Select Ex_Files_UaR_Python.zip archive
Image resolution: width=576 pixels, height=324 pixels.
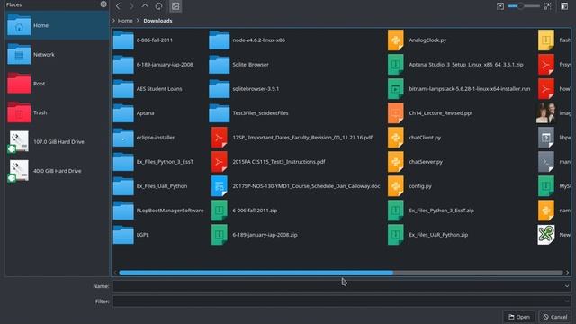coord(428,235)
